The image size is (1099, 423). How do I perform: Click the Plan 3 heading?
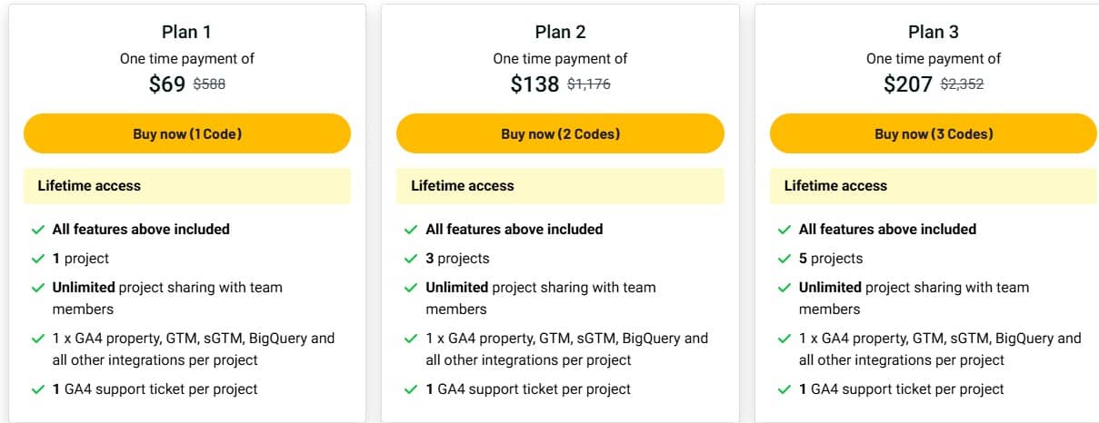[933, 32]
